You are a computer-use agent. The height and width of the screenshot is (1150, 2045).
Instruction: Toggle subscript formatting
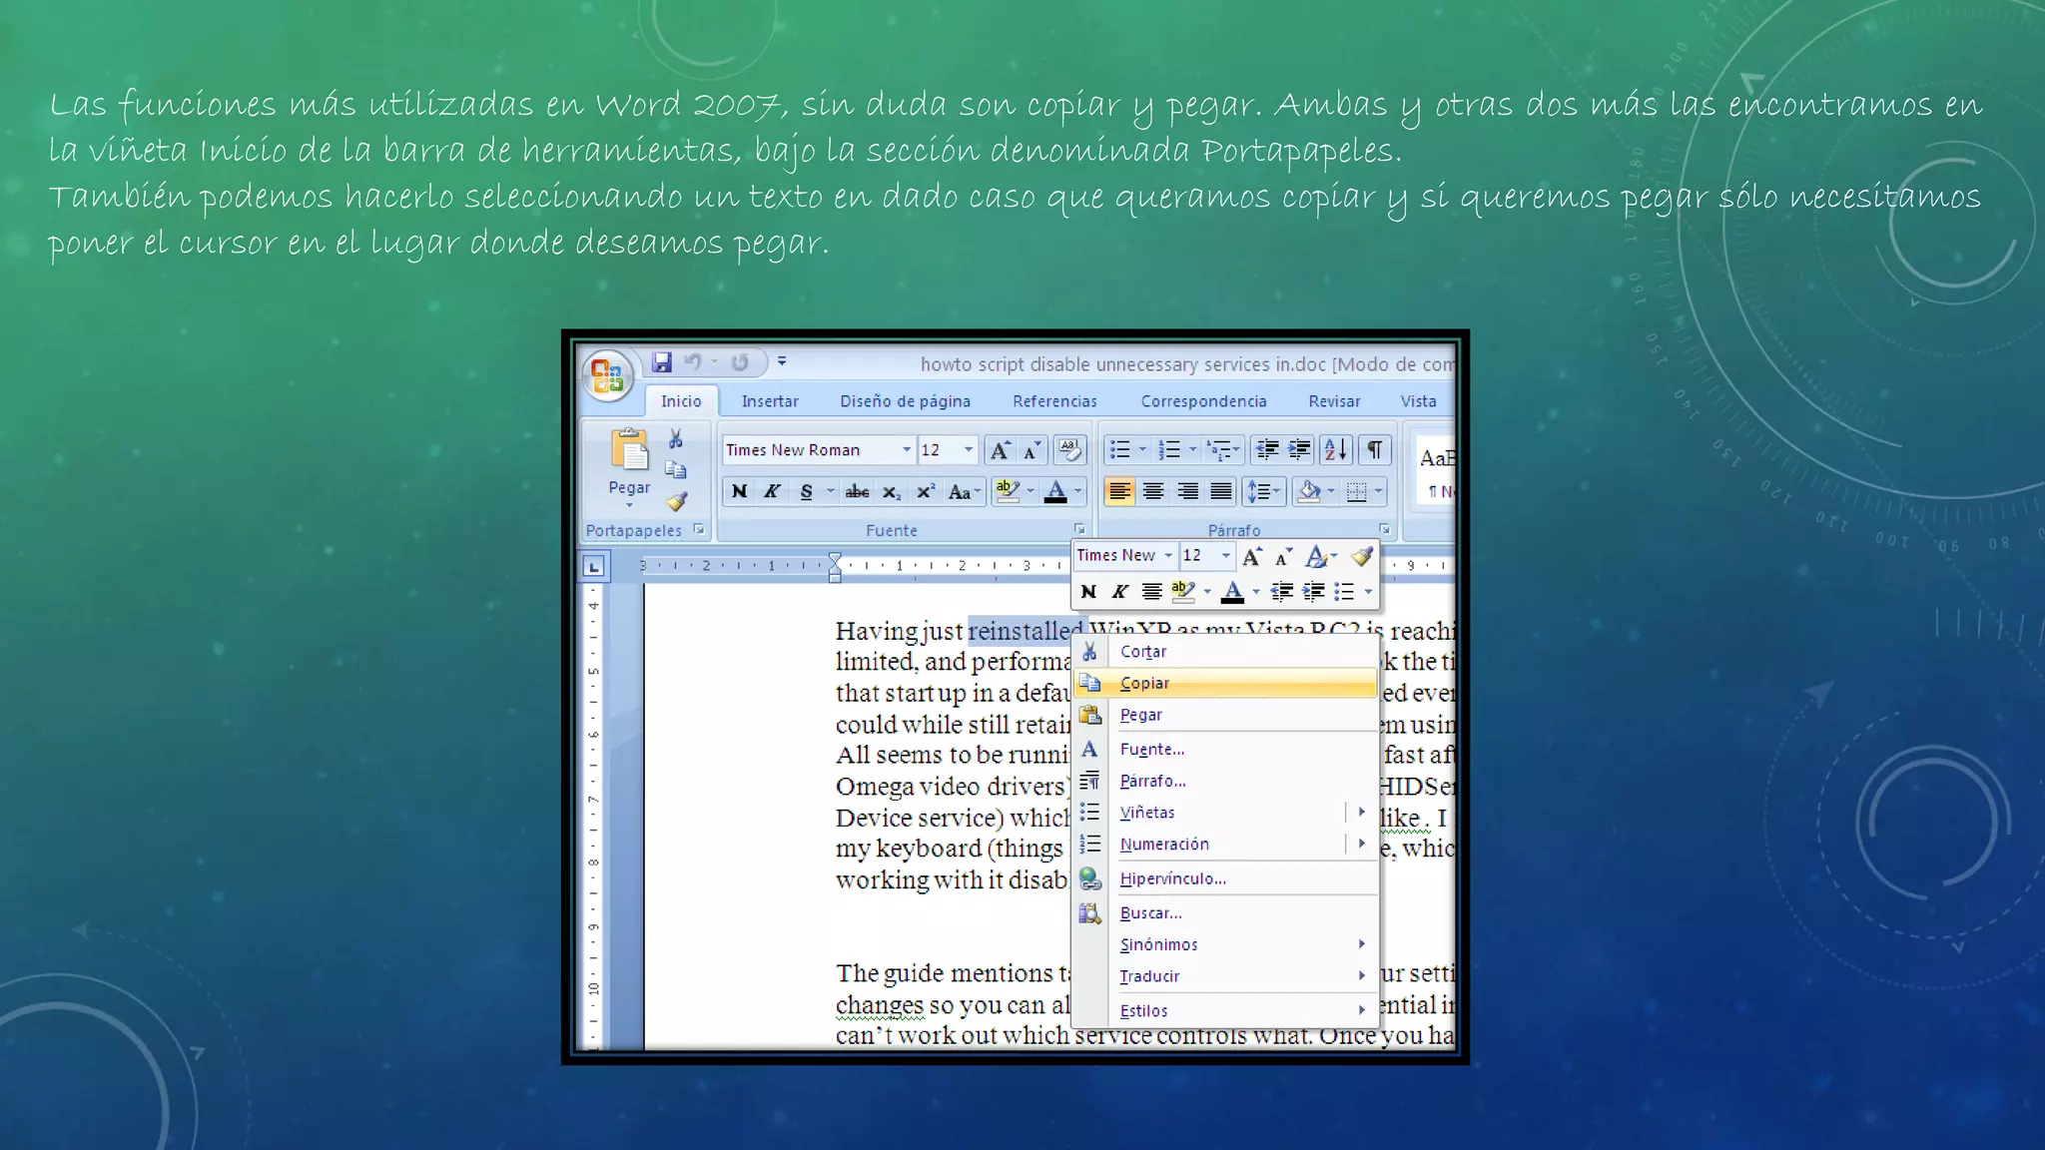coord(891,491)
